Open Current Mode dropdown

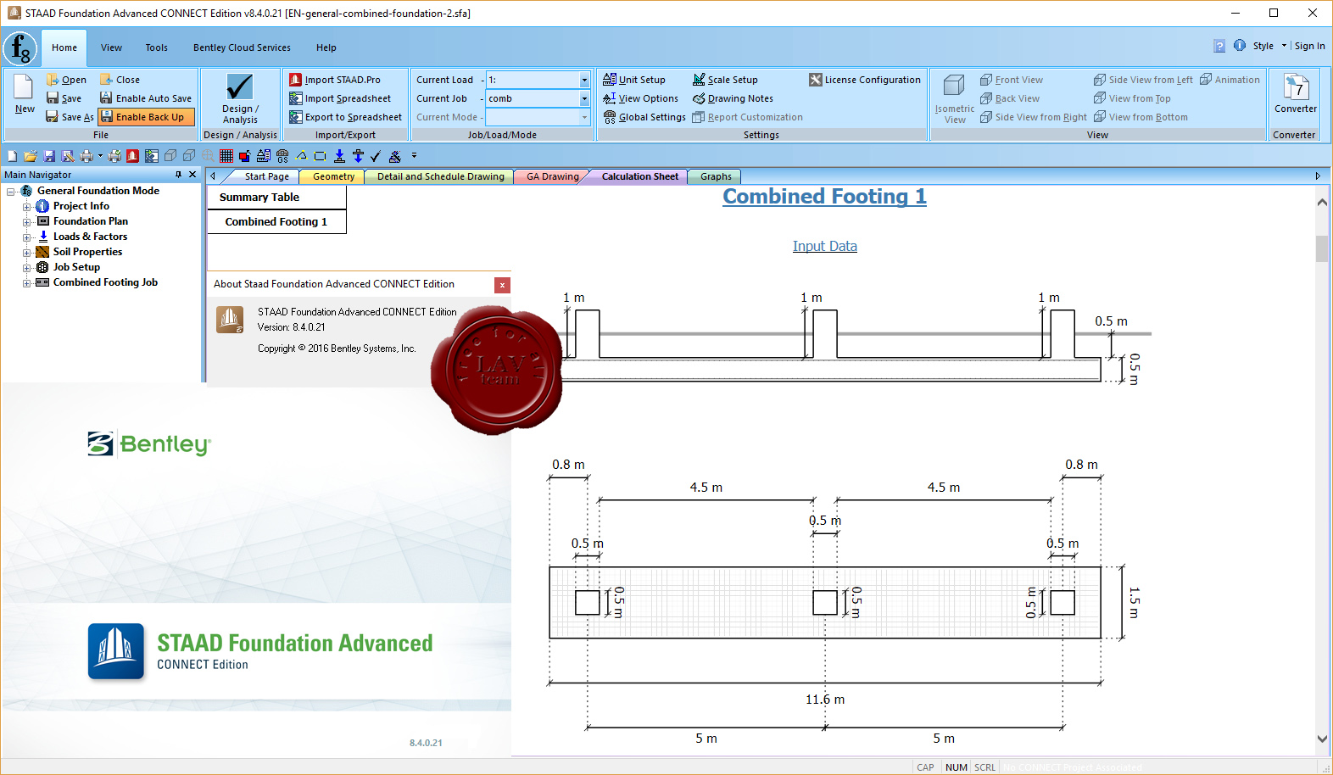(x=583, y=117)
